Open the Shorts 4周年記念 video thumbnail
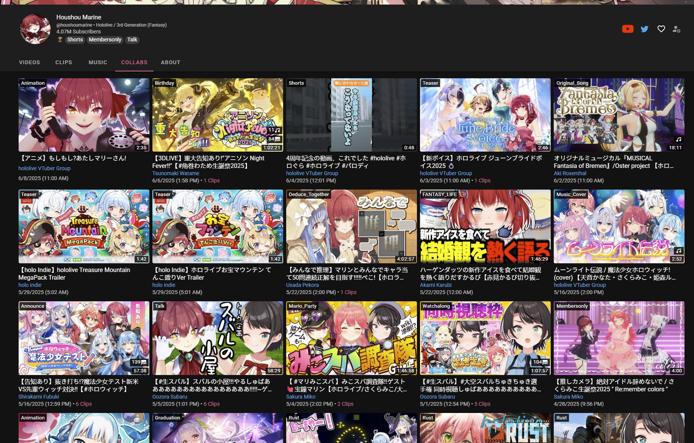This screenshot has height=443, width=694. pos(352,115)
